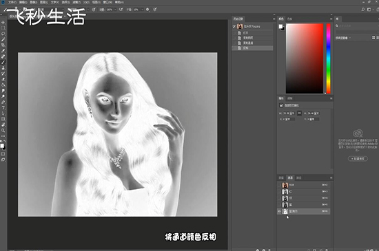379x251 pixels.
Task: Show the RGB channel visibility
Action: click(279, 185)
